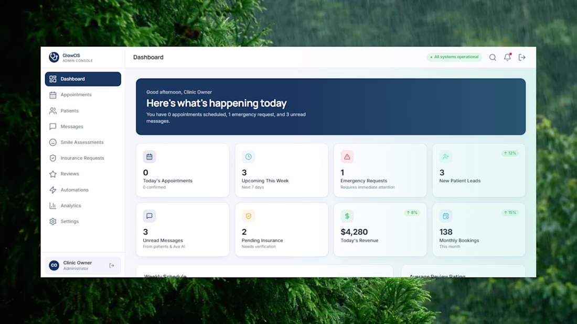Click the dollar icon on Today's Revenue card
The width and height of the screenshot is (577, 324).
tap(347, 216)
